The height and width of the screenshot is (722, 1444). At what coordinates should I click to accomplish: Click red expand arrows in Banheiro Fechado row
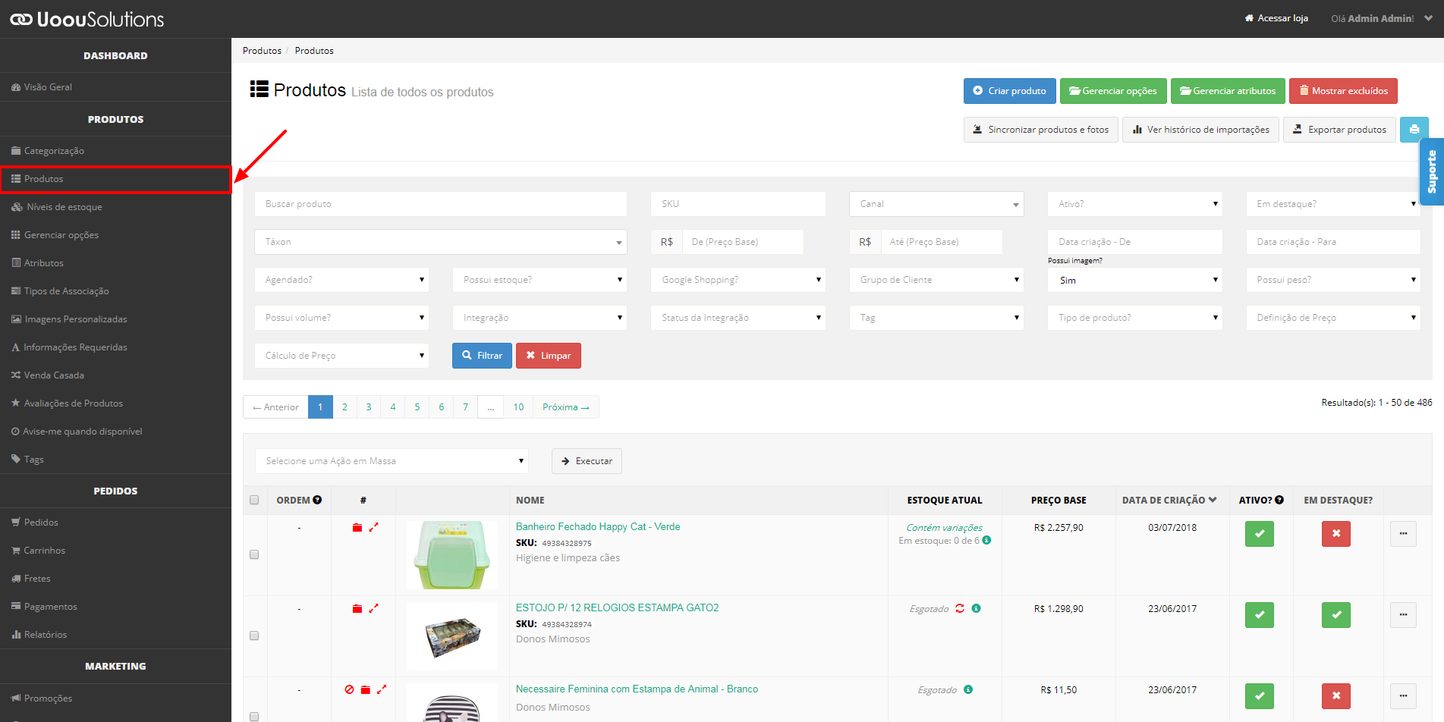(x=373, y=527)
